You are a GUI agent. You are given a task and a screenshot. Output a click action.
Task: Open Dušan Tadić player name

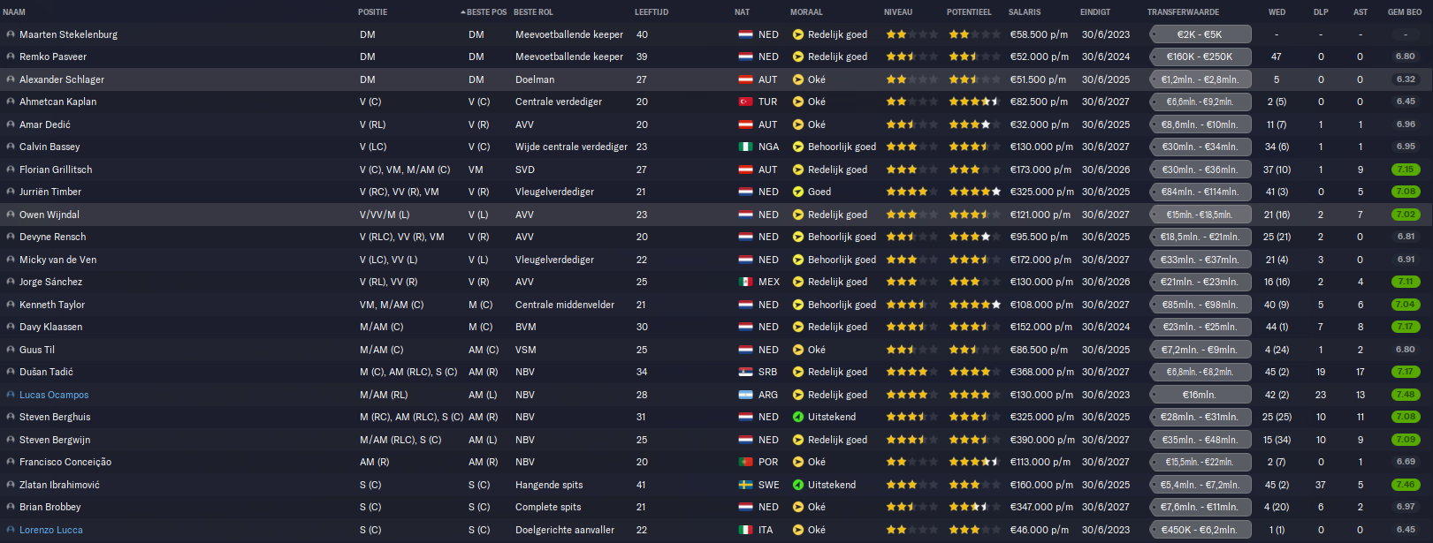[46, 372]
